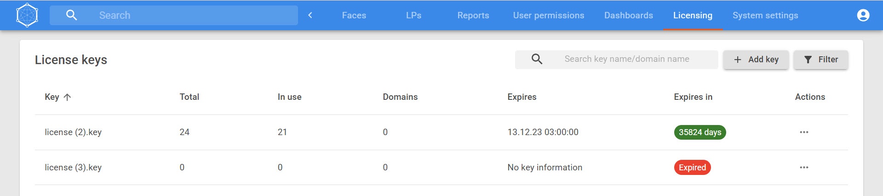The width and height of the screenshot is (883, 196).
Task: Select the Dashboards tab
Action: (x=629, y=15)
